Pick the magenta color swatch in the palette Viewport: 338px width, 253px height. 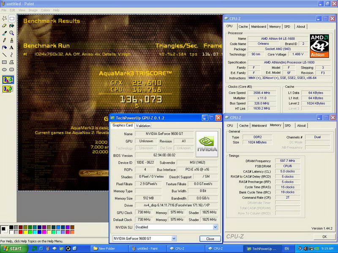click(x=44, y=232)
